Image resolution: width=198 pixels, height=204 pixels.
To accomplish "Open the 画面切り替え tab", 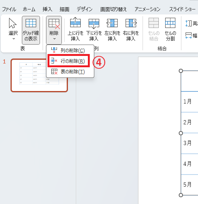I will click(x=114, y=9).
